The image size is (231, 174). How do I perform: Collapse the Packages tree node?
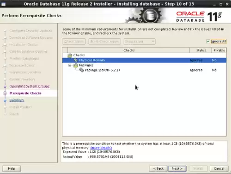70,65
